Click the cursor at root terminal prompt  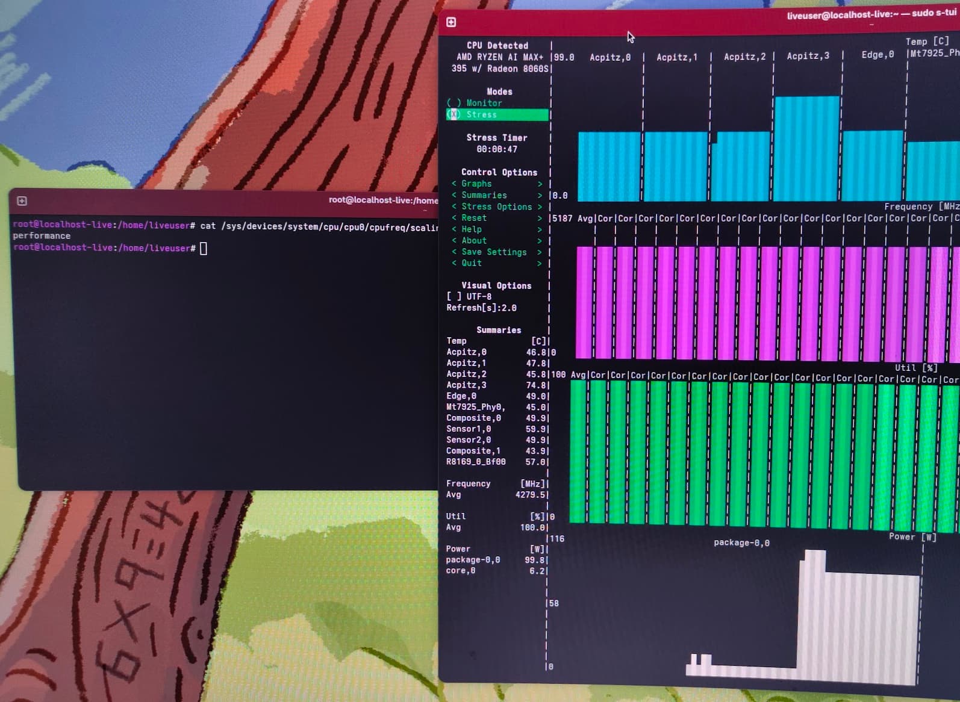pos(204,248)
